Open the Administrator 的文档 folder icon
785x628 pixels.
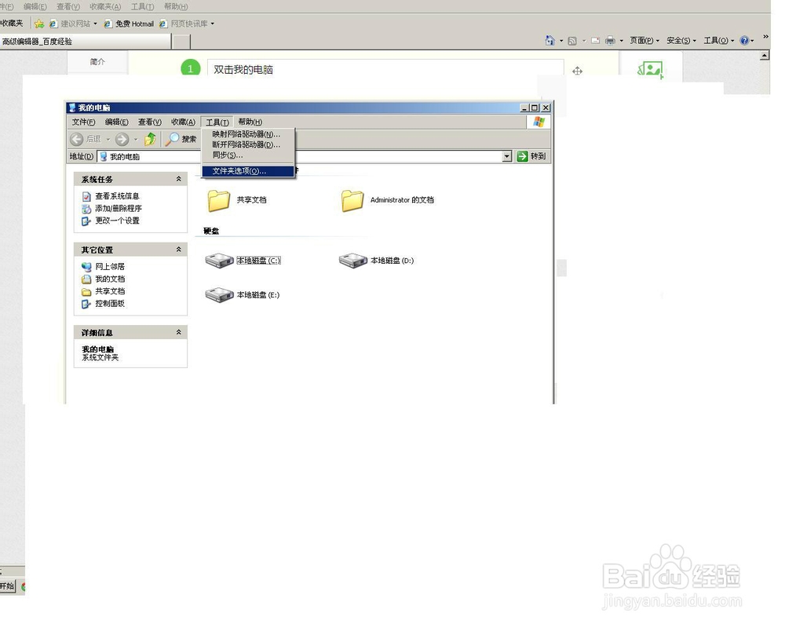tap(352, 200)
